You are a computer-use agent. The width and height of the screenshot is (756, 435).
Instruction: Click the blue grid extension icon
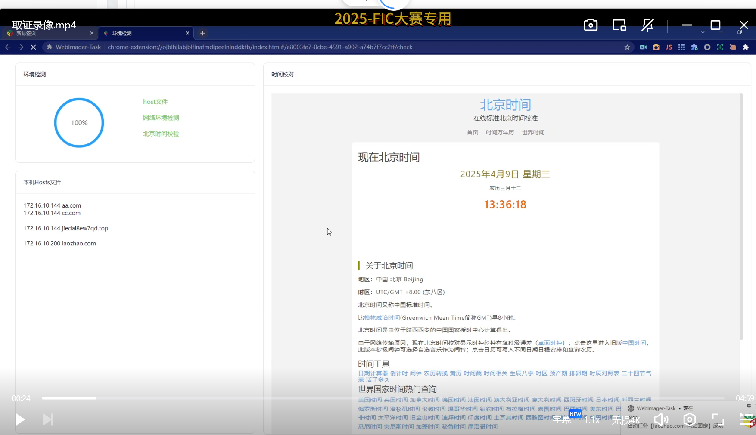click(x=681, y=47)
